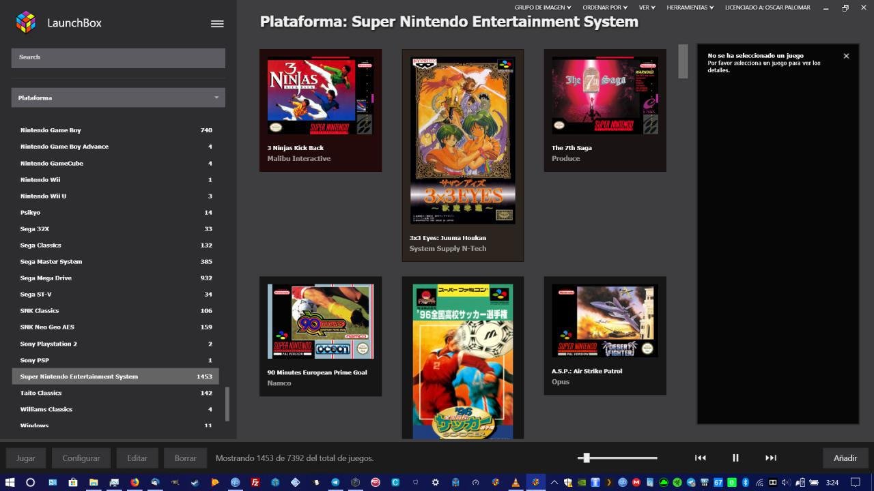Select Sega Mega Drive platform
874x491 pixels.
click(x=116, y=278)
